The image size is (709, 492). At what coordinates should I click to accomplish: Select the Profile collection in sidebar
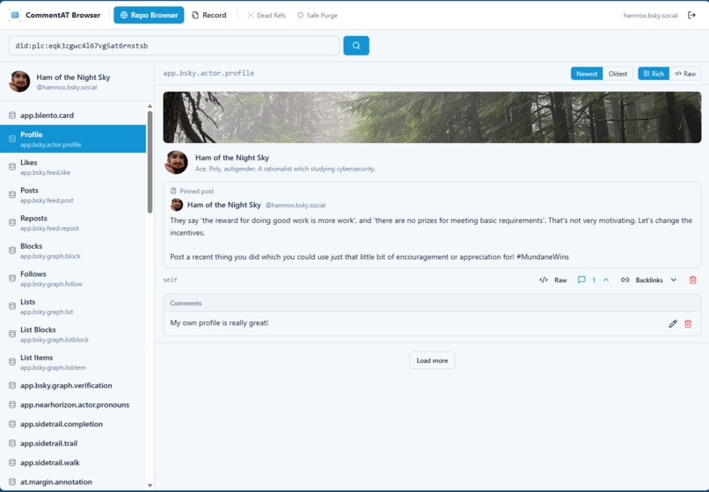(73, 139)
